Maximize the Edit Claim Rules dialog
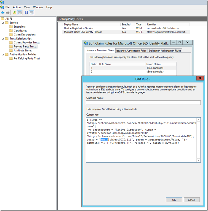 [180, 43]
